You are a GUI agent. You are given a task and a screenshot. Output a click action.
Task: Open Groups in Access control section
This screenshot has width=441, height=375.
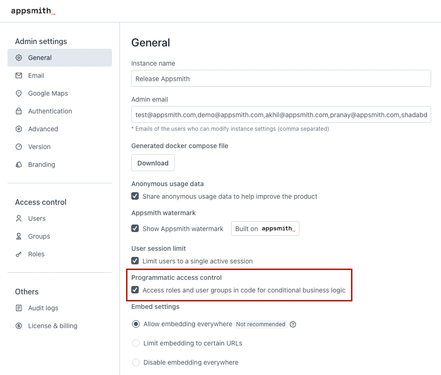[x=39, y=236]
